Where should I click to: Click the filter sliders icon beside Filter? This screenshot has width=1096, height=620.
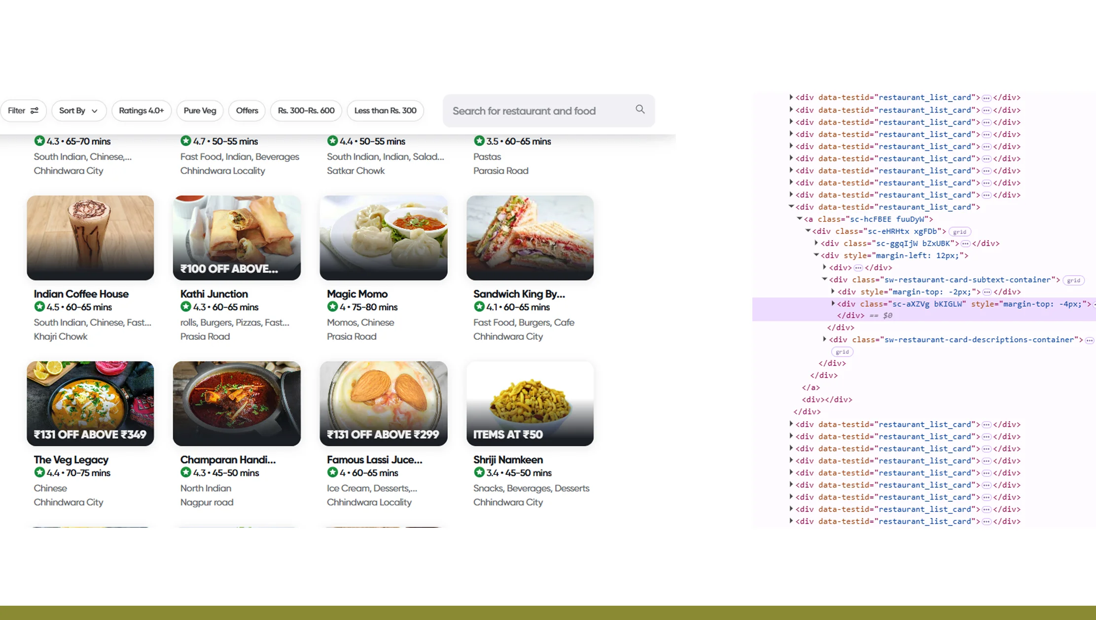pyautogui.click(x=35, y=110)
